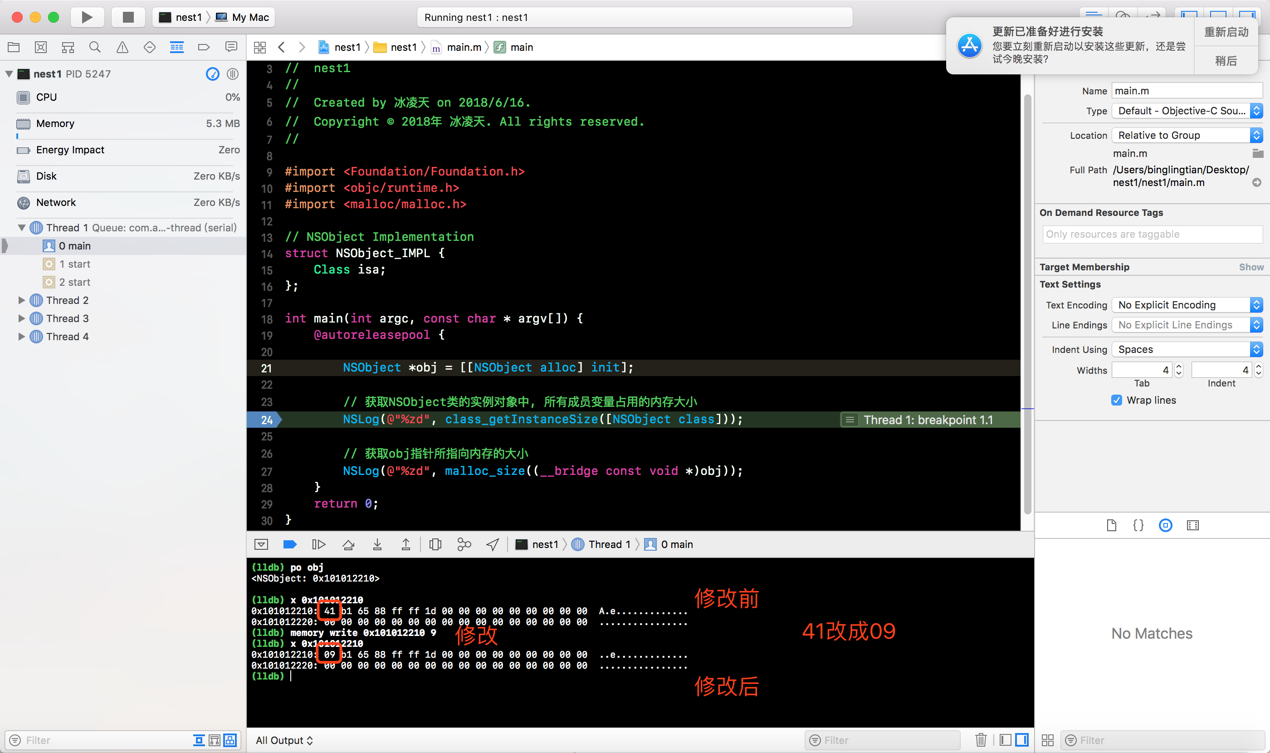
Task: Toggle the Wrap lines checkbox
Action: [1116, 401]
